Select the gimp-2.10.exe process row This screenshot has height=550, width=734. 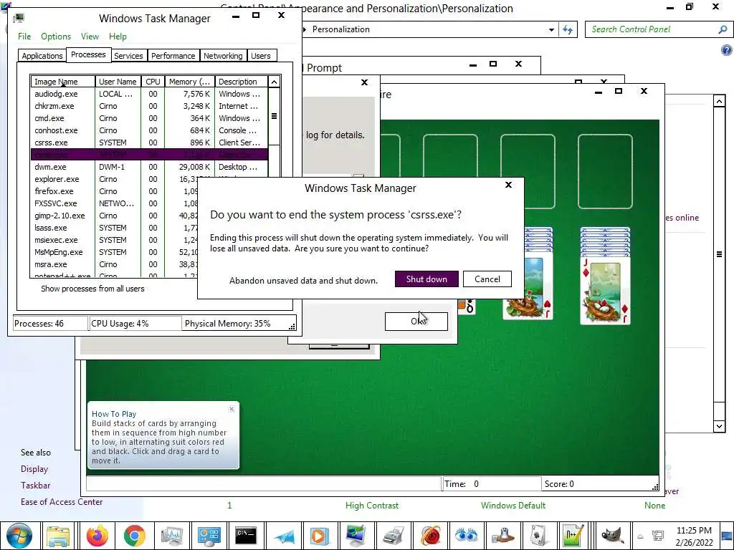pos(114,216)
